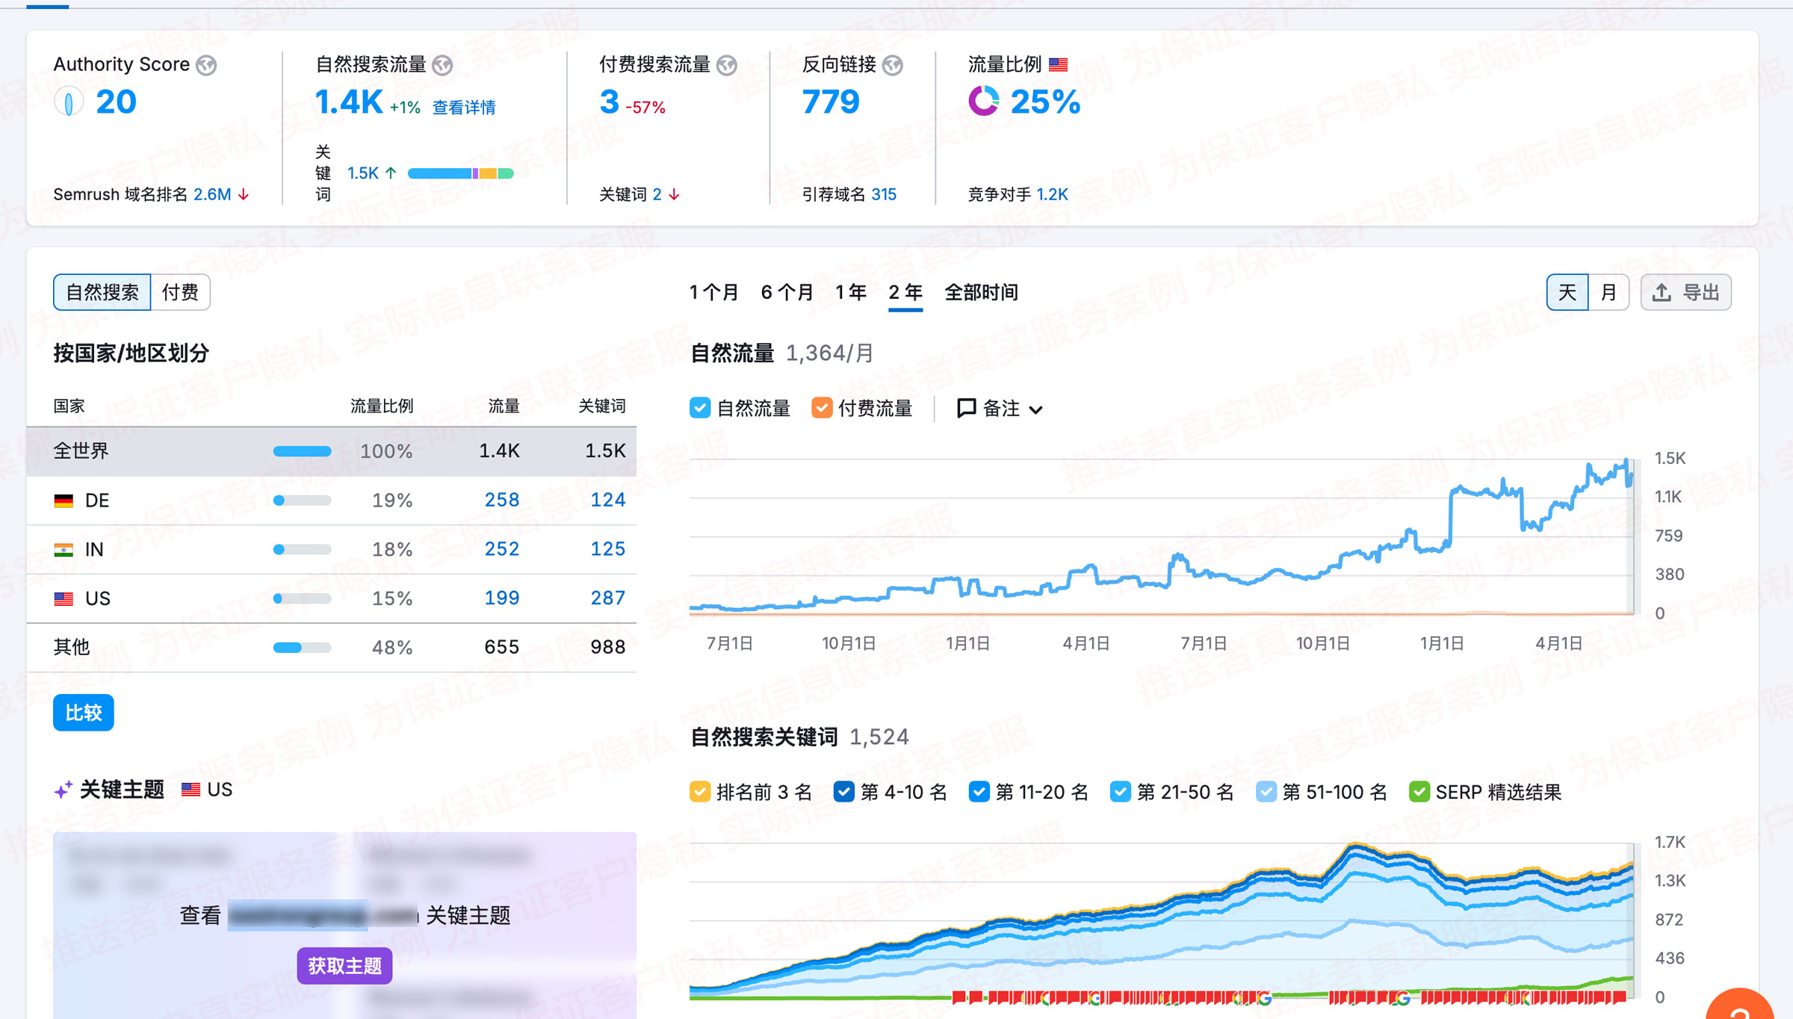The image size is (1793, 1019).
Task: Switch chart granularity to 天
Action: 1567,292
